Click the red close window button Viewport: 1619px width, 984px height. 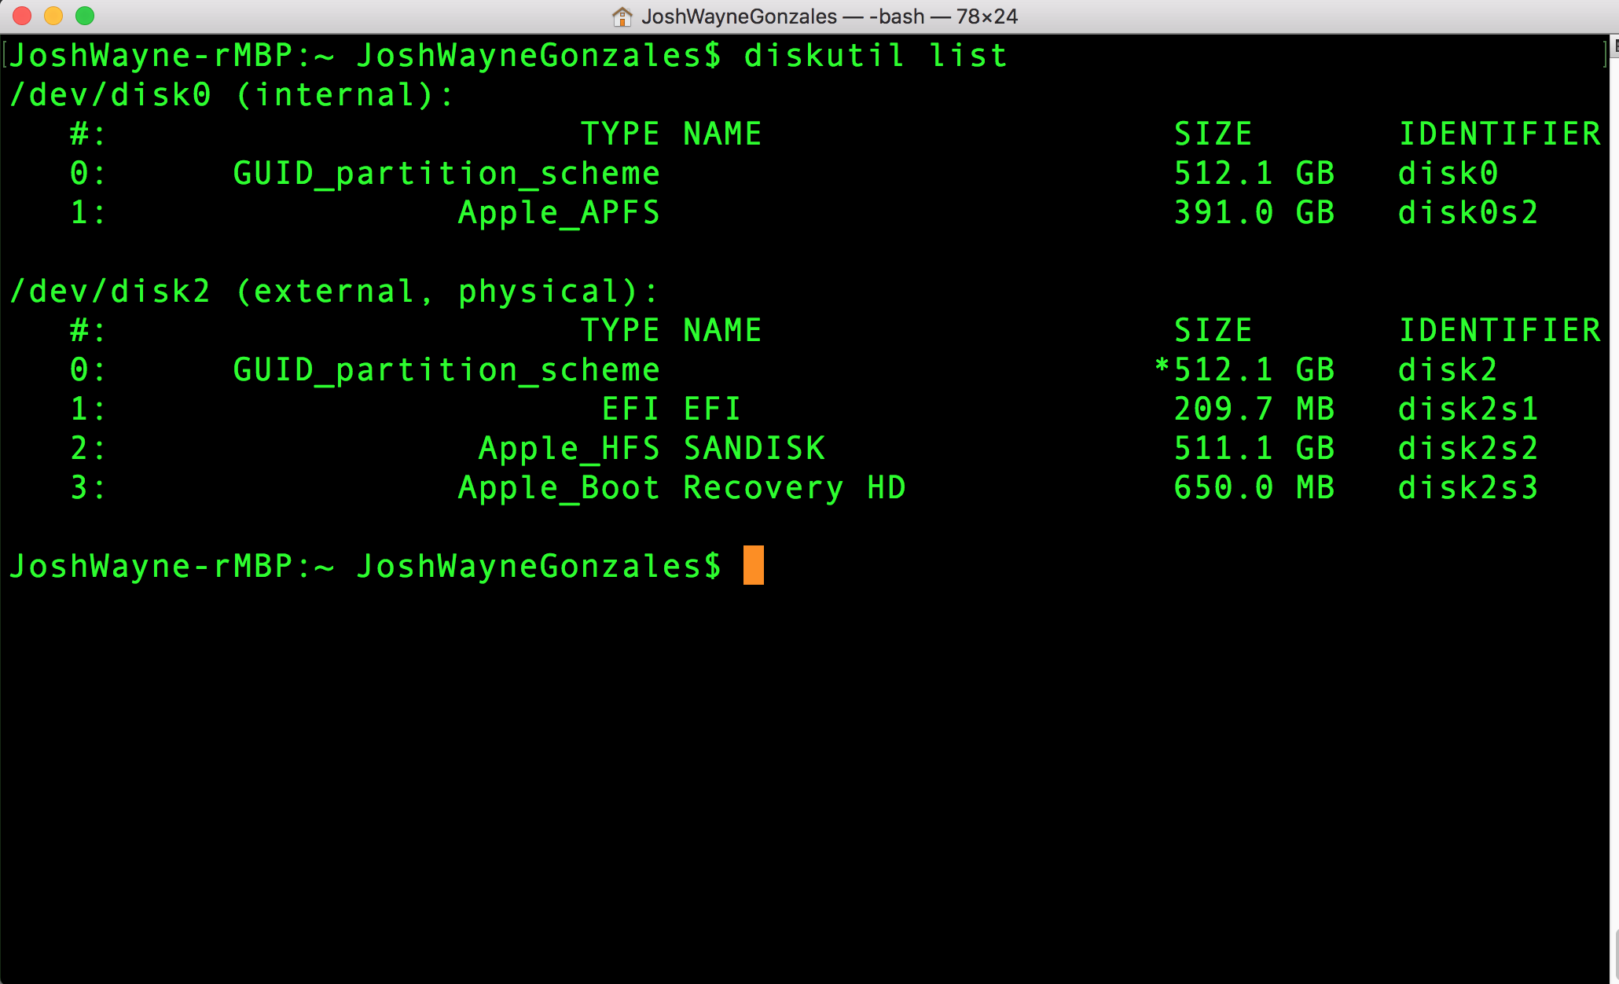(22, 16)
